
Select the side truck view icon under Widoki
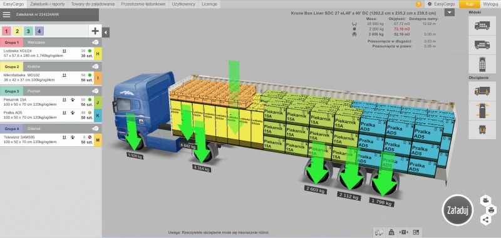click(482, 25)
